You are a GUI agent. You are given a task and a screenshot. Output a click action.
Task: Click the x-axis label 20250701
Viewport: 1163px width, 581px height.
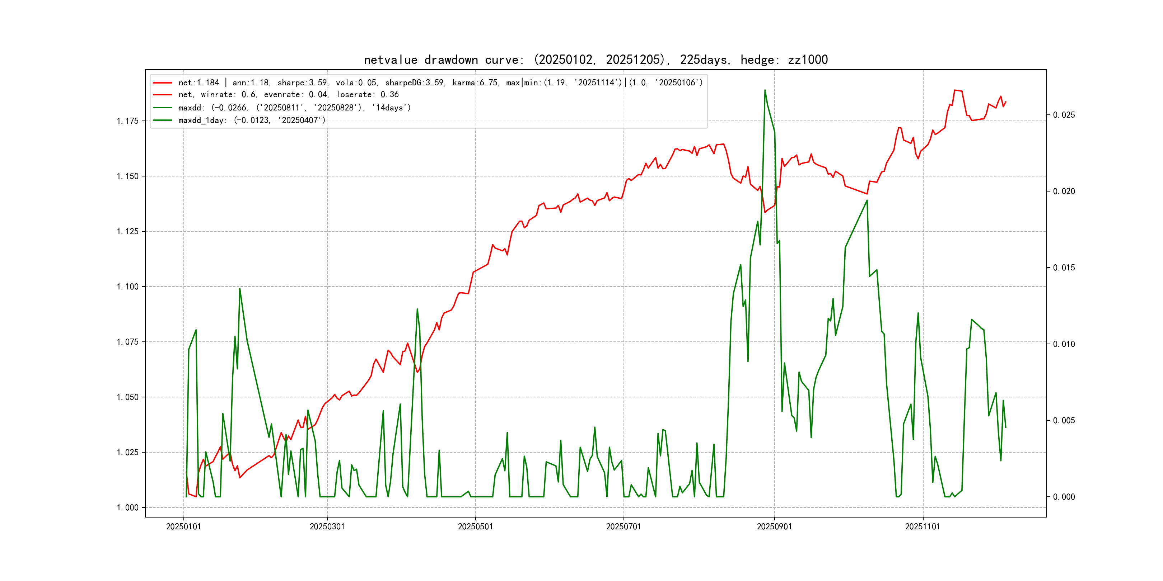tap(623, 527)
